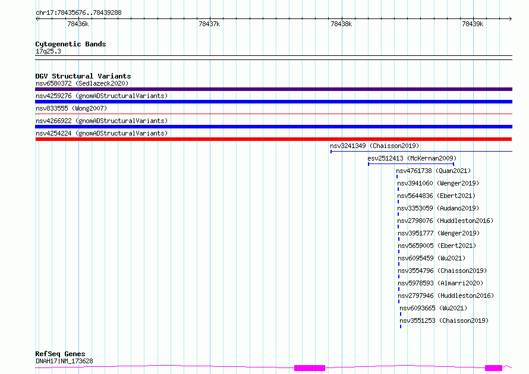Click the 78439k ruler label

point(473,24)
